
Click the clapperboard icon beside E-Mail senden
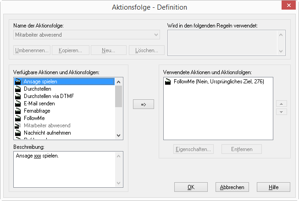coord(18,103)
